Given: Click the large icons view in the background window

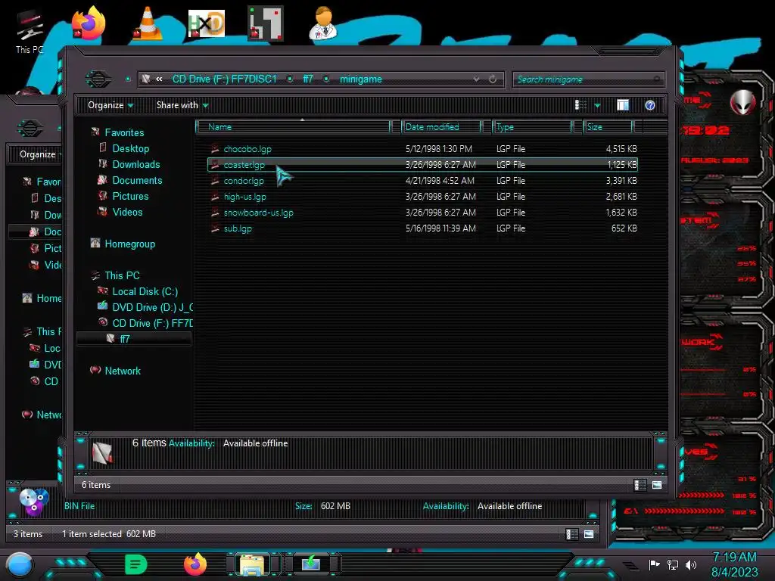Looking at the screenshot, I should pos(589,534).
